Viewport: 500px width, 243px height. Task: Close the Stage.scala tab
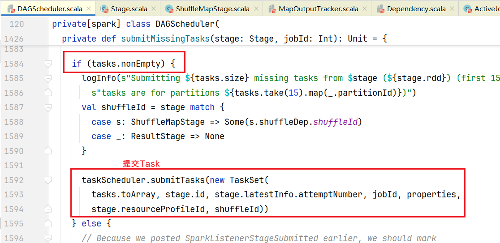click(x=153, y=9)
